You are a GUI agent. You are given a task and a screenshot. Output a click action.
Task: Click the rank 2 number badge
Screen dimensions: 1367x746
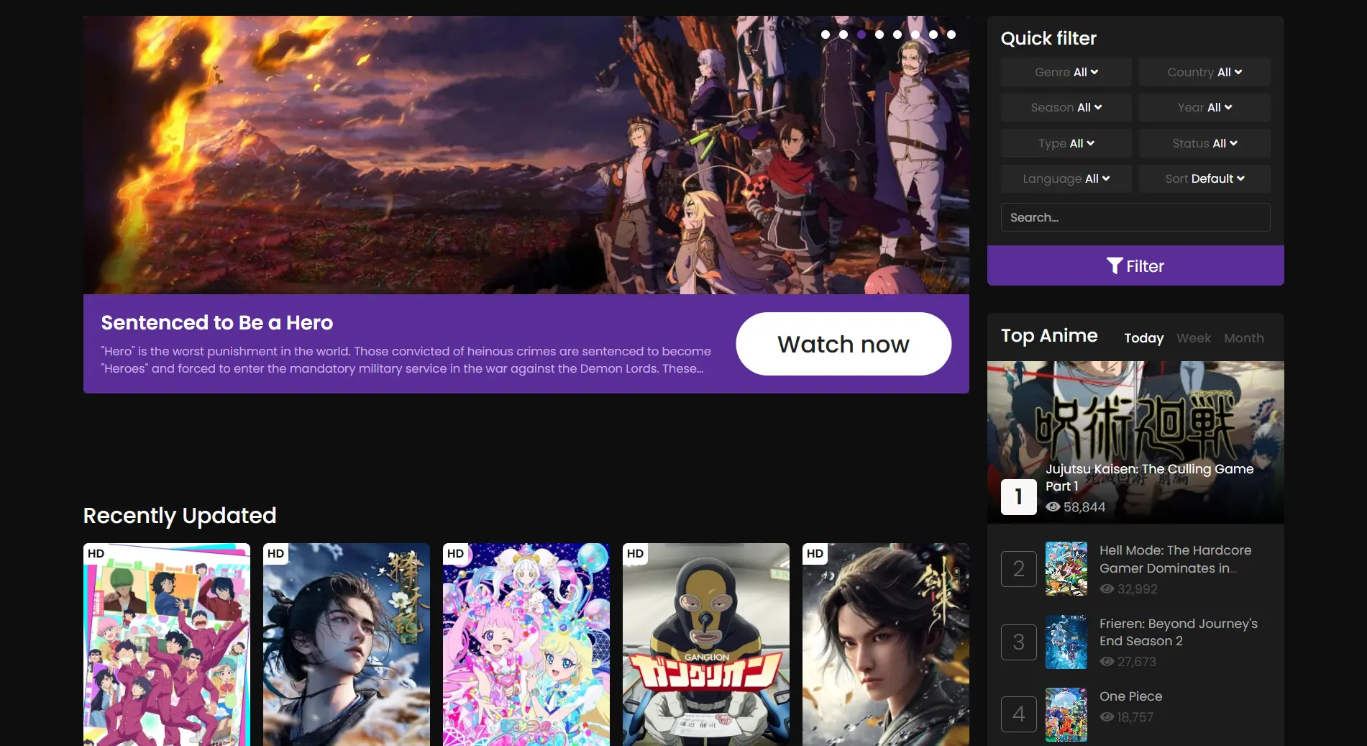point(1019,569)
